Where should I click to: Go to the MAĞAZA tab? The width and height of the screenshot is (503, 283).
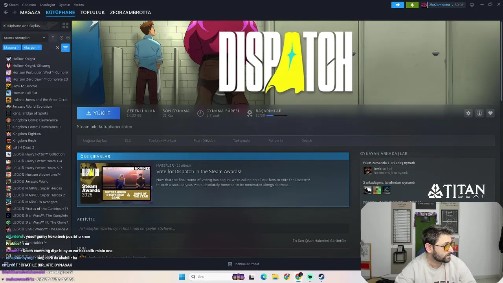pos(30,13)
